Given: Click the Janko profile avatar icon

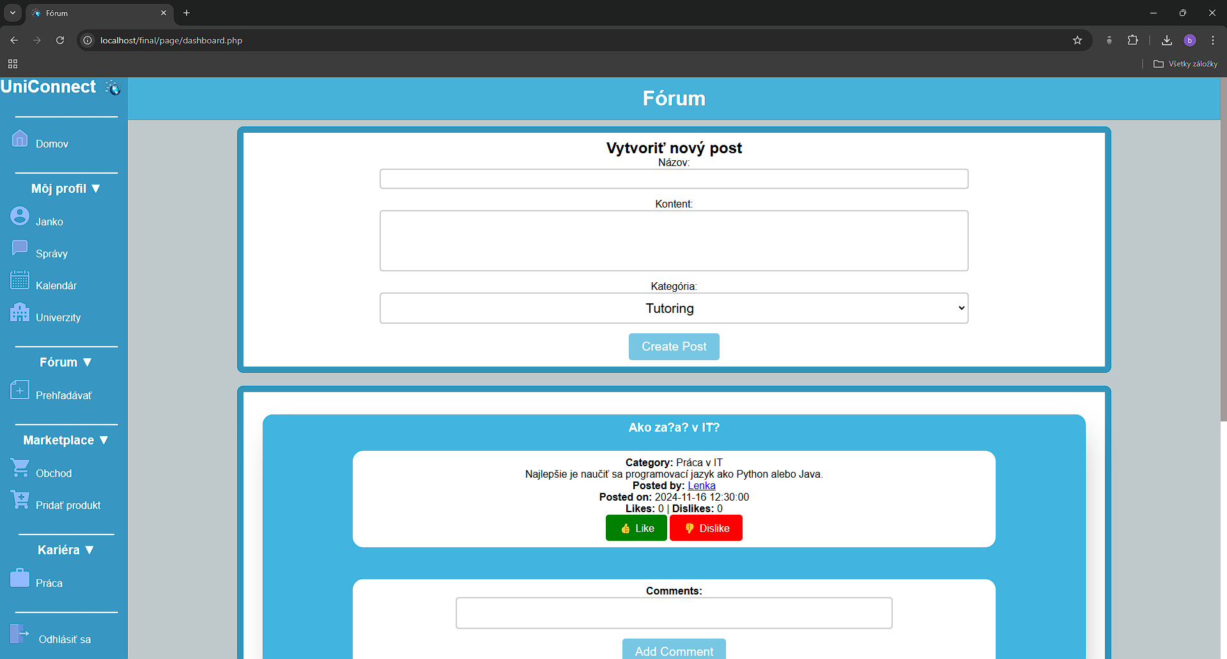Looking at the screenshot, I should click(20, 216).
